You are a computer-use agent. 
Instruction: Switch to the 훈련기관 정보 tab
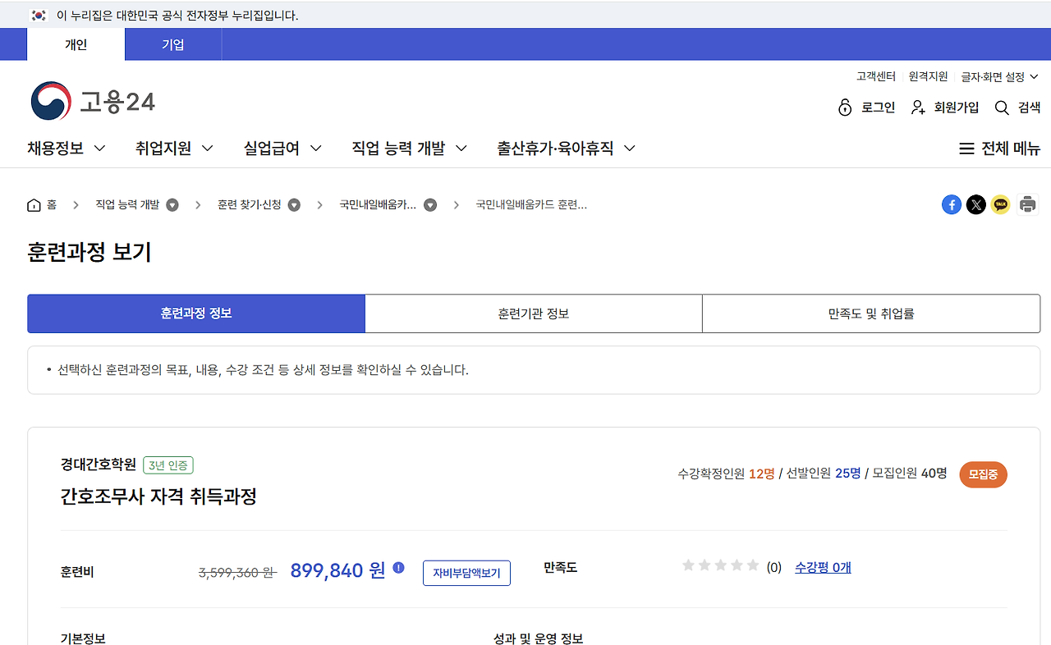pos(534,313)
